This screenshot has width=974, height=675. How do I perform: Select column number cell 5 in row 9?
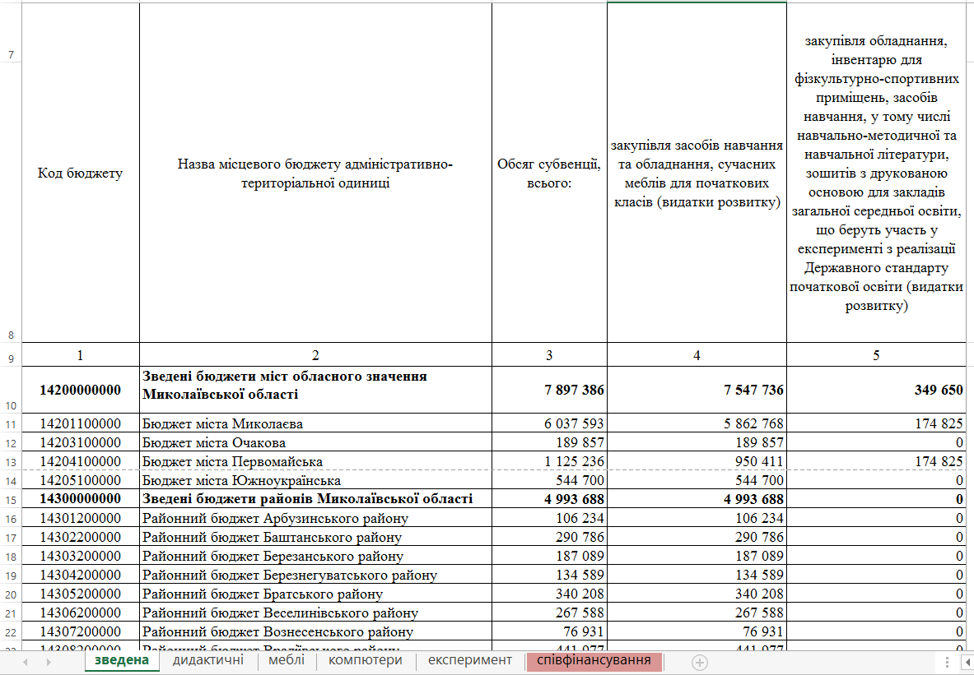[x=877, y=355]
